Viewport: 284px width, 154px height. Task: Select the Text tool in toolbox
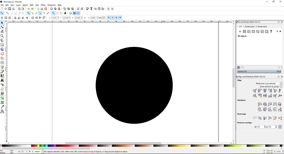tap(2, 80)
